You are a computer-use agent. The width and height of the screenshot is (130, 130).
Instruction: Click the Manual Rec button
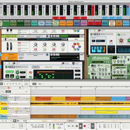click(x=3, y=88)
